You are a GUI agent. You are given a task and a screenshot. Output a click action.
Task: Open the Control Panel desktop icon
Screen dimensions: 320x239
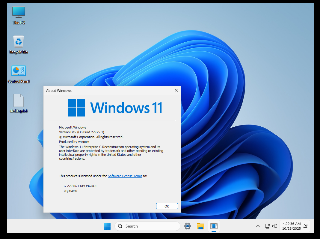click(19, 74)
